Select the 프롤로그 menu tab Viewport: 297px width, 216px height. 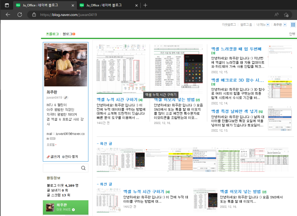[x=52, y=34]
